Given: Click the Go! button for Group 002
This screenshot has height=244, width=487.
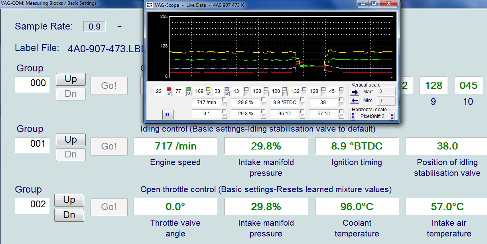Looking at the screenshot, I should [109, 207].
